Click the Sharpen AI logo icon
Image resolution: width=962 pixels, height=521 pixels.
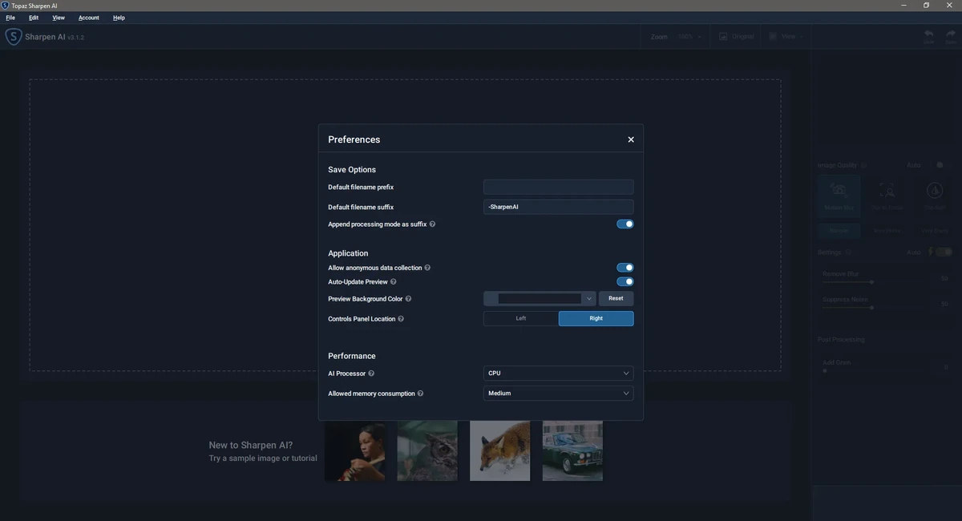(x=14, y=37)
